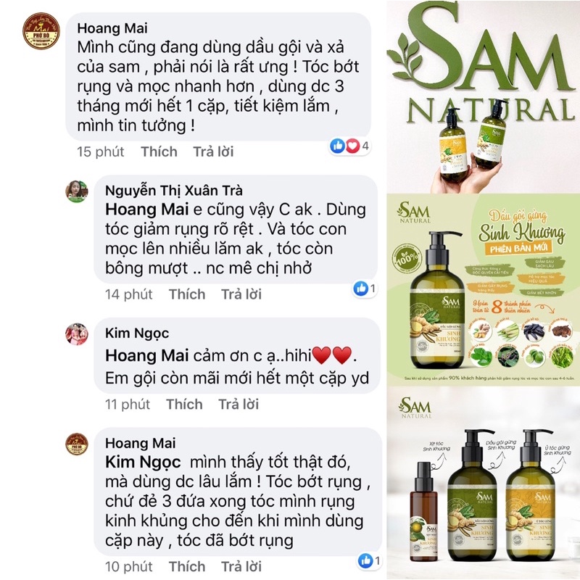Open Hoang Mai's avatar on the last reply
The image size is (580, 580).
click(x=77, y=444)
